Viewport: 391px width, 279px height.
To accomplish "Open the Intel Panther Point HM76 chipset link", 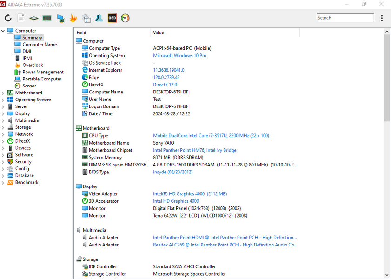I will (x=194, y=150).
